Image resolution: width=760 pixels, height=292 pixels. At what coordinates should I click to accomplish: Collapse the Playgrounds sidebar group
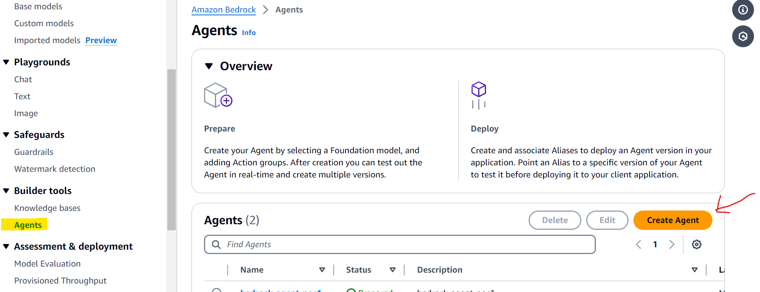tap(6, 62)
